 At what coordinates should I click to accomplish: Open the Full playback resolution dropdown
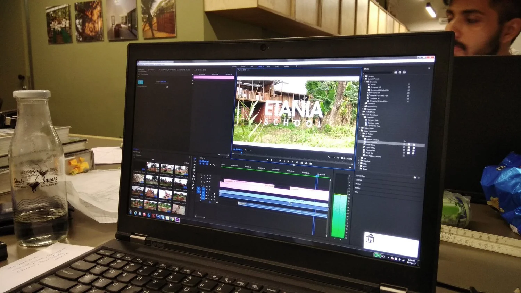(x=332, y=157)
